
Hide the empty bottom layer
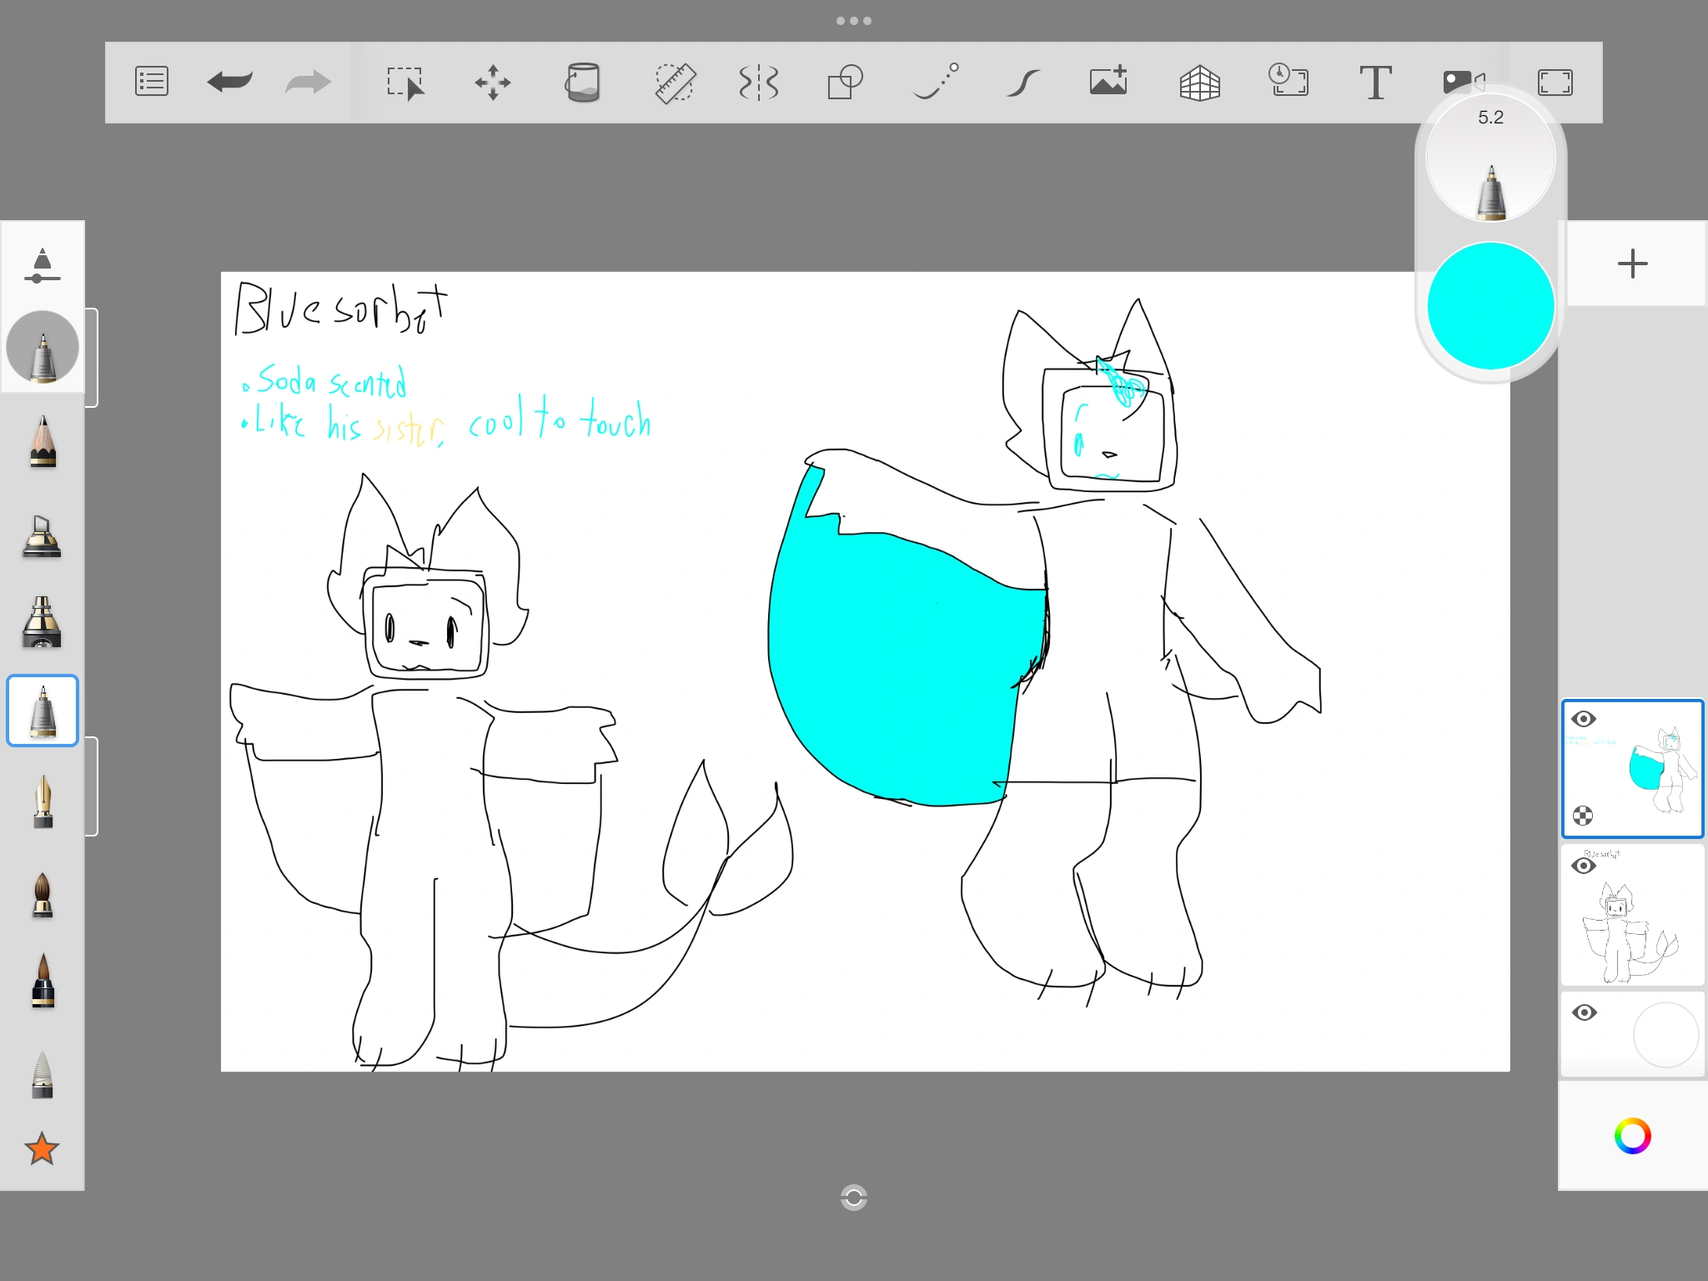click(x=1585, y=1012)
